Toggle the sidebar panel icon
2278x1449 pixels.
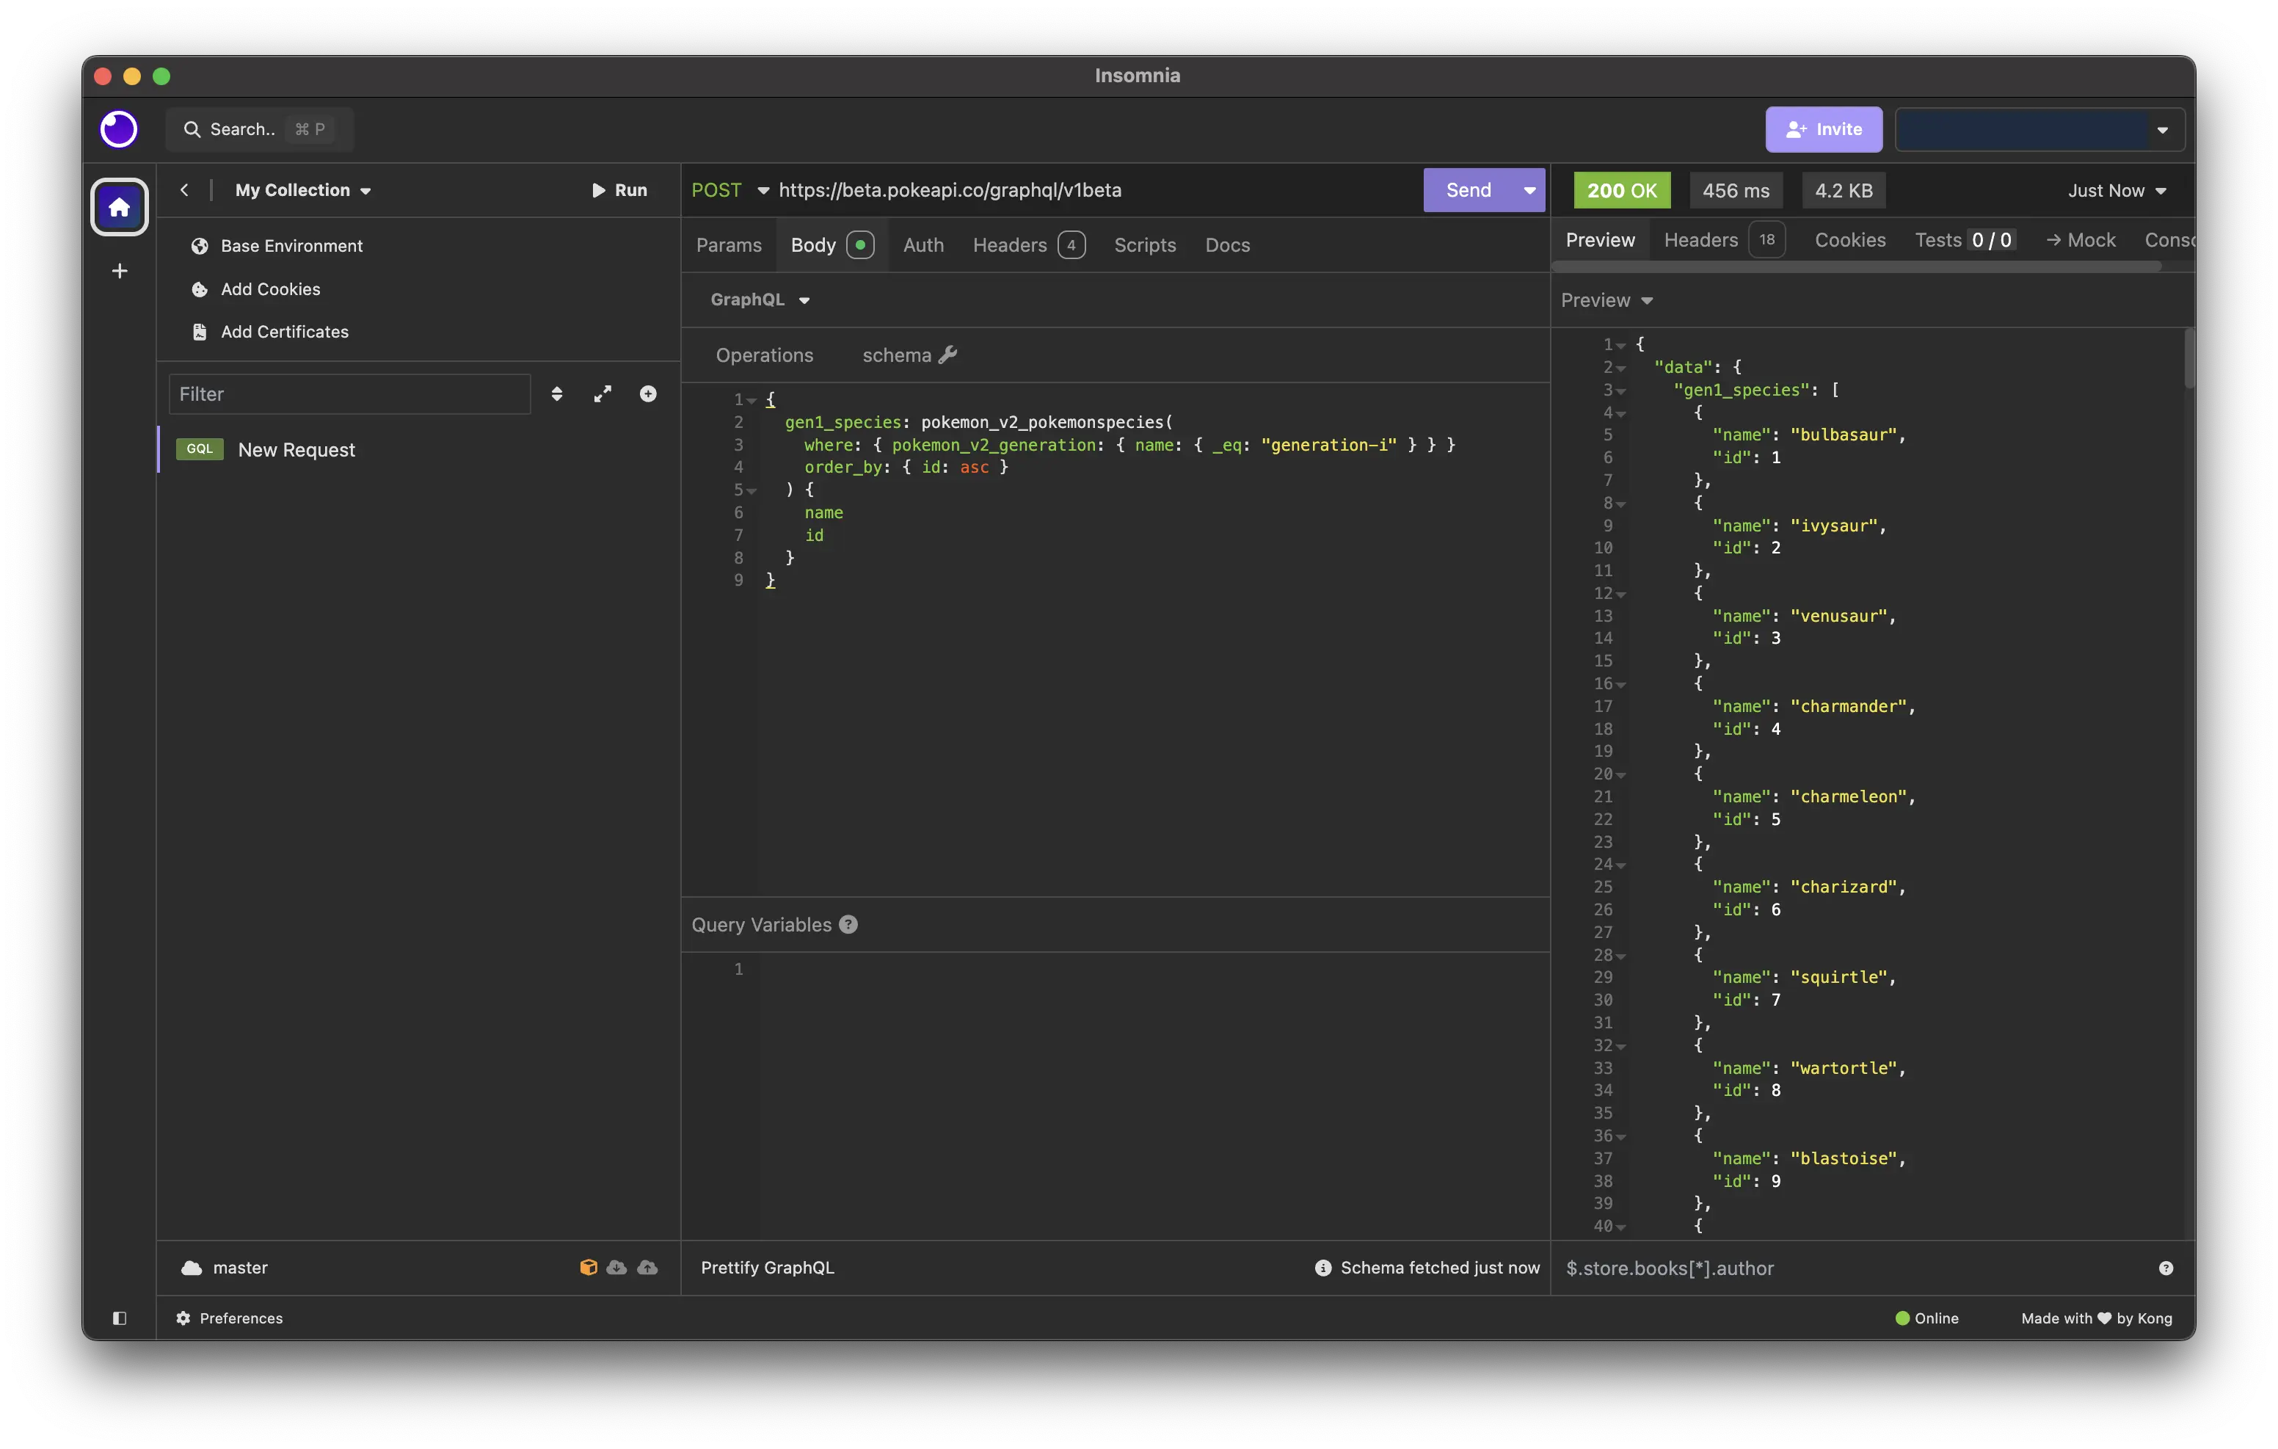click(x=119, y=1318)
